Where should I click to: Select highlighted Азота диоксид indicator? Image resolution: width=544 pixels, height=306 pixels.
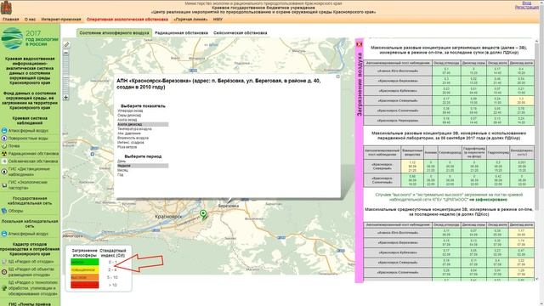pos(143,124)
